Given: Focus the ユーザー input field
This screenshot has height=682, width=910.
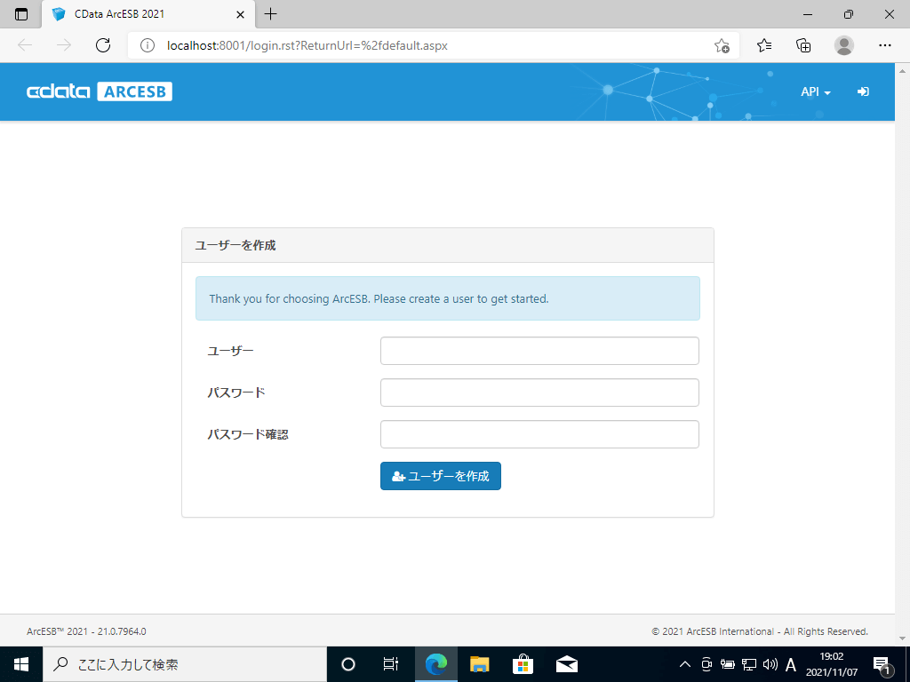Looking at the screenshot, I should pos(539,351).
